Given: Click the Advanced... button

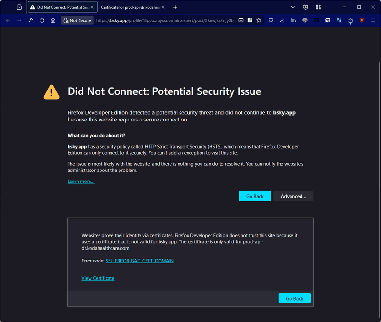Looking at the screenshot, I should pyautogui.click(x=293, y=196).
